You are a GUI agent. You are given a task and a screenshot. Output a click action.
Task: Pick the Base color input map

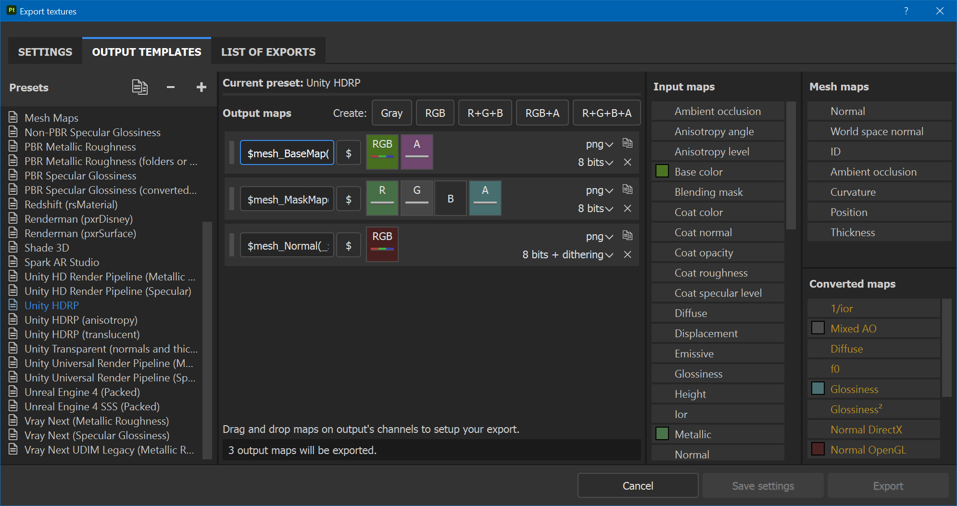(x=718, y=171)
